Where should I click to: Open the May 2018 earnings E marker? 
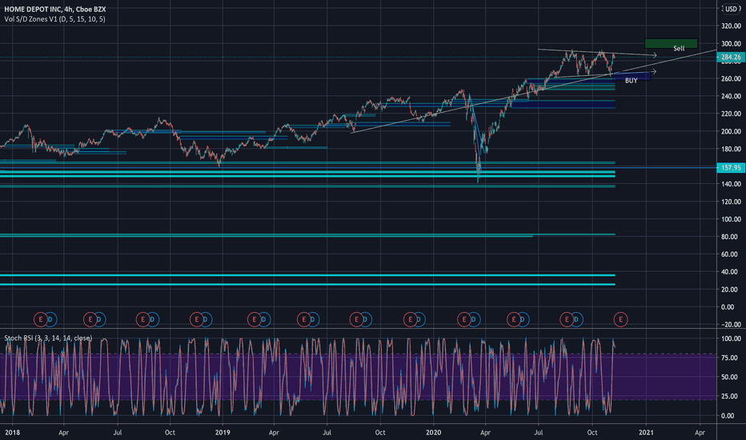click(x=90, y=319)
